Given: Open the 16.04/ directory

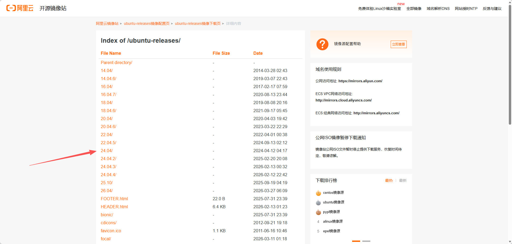Looking at the screenshot, I should tap(107, 86).
